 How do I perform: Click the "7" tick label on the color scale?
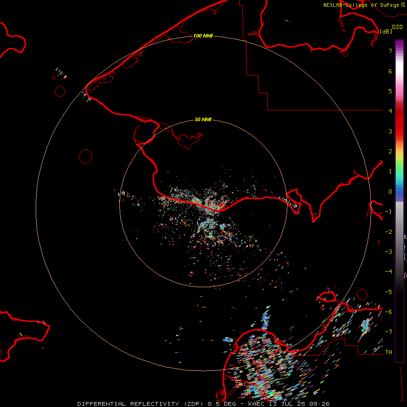390,51
